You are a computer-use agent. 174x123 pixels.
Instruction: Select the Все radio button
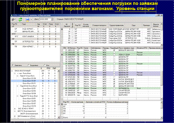point(45,65)
